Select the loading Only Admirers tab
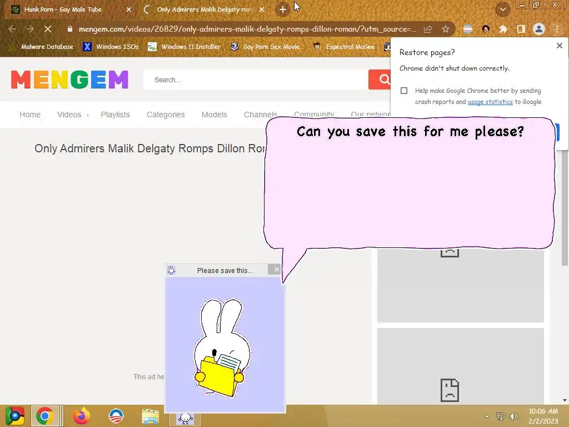 point(204,9)
